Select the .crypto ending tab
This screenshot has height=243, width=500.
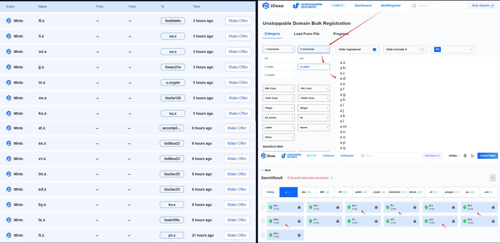coord(379,192)
